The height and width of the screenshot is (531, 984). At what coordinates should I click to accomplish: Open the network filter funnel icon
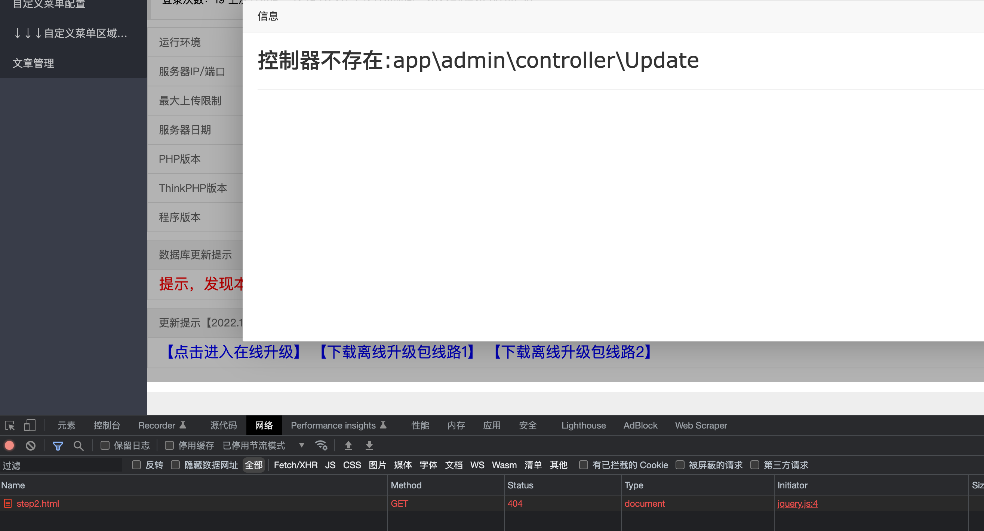click(x=58, y=445)
